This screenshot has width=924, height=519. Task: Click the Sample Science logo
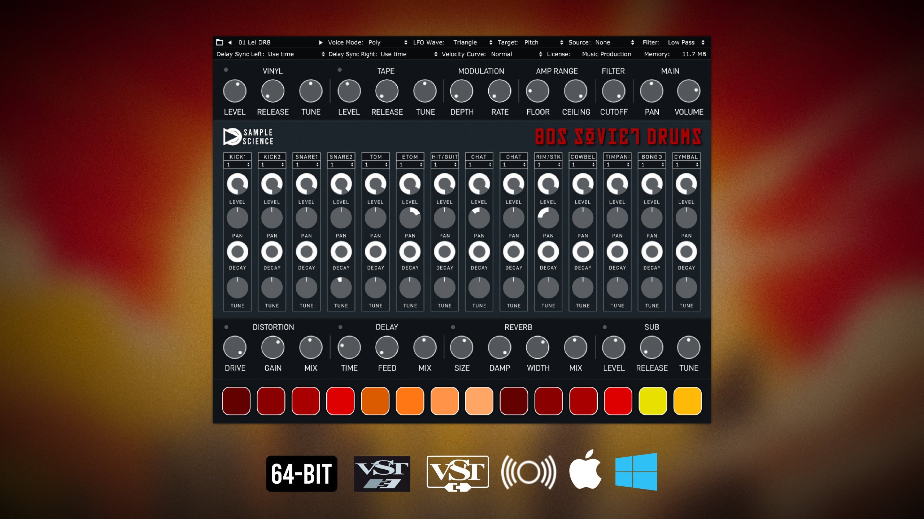(248, 137)
